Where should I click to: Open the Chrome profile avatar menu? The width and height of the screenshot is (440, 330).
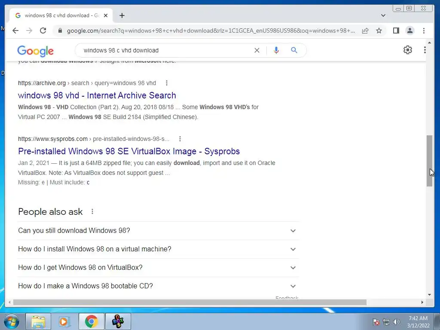pos(410,31)
